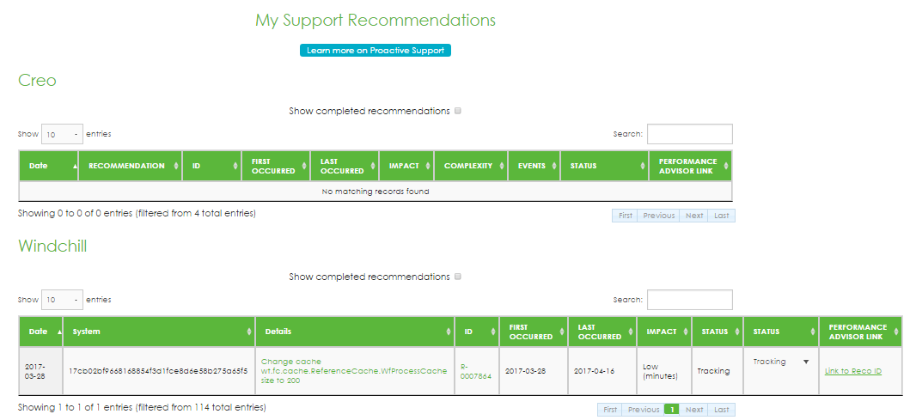This screenshot has width=916, height=420.
Task: Click First pagination button under Windchill table
Action: pos(610,410)
